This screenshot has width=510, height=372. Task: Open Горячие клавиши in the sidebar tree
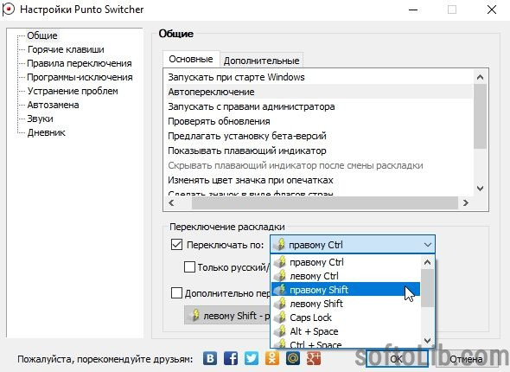66,49
